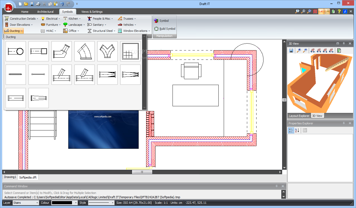This screenshot has height=208, width=356.
Task: Switch Properties Explorer to categorized view
Action: (291, 130)
